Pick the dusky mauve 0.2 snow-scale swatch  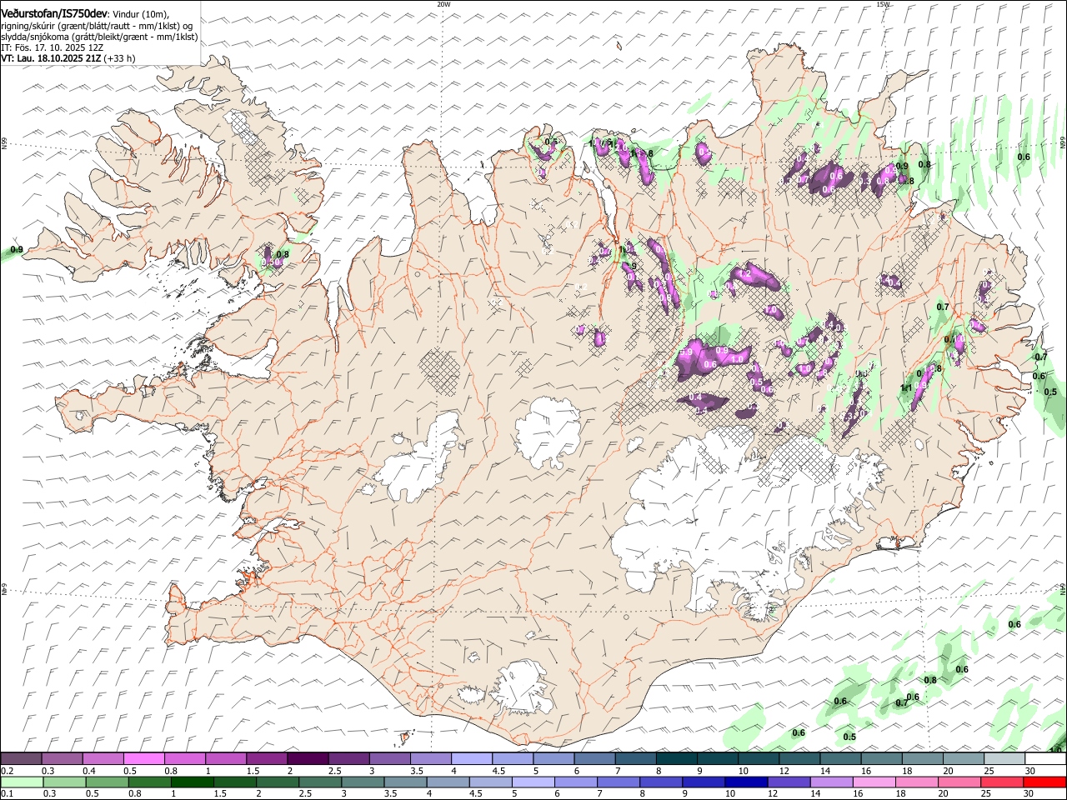tap(21, 759)
